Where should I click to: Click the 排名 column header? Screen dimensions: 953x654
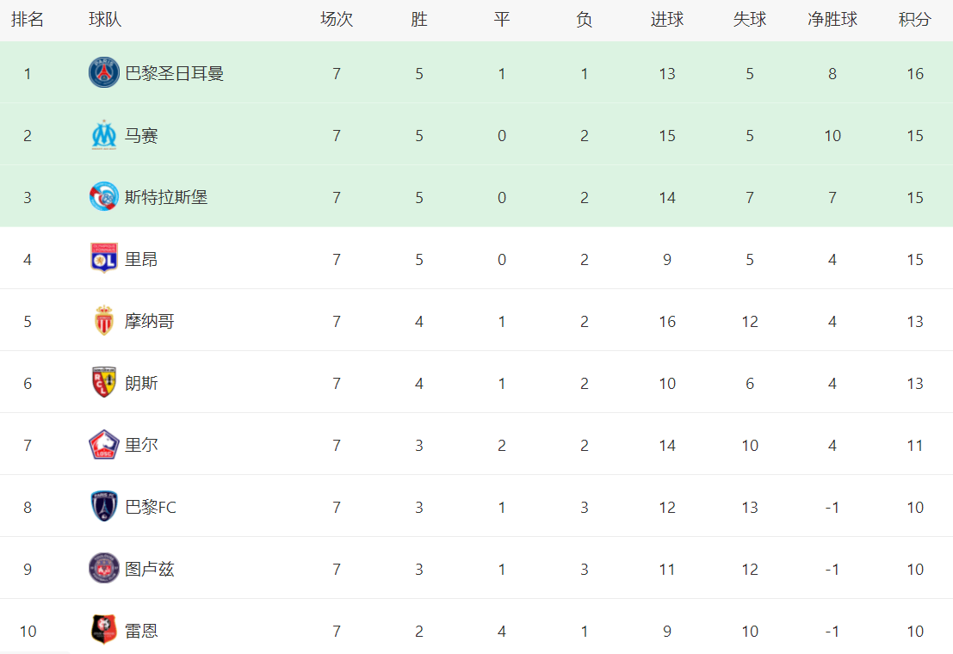click(28, 20)
